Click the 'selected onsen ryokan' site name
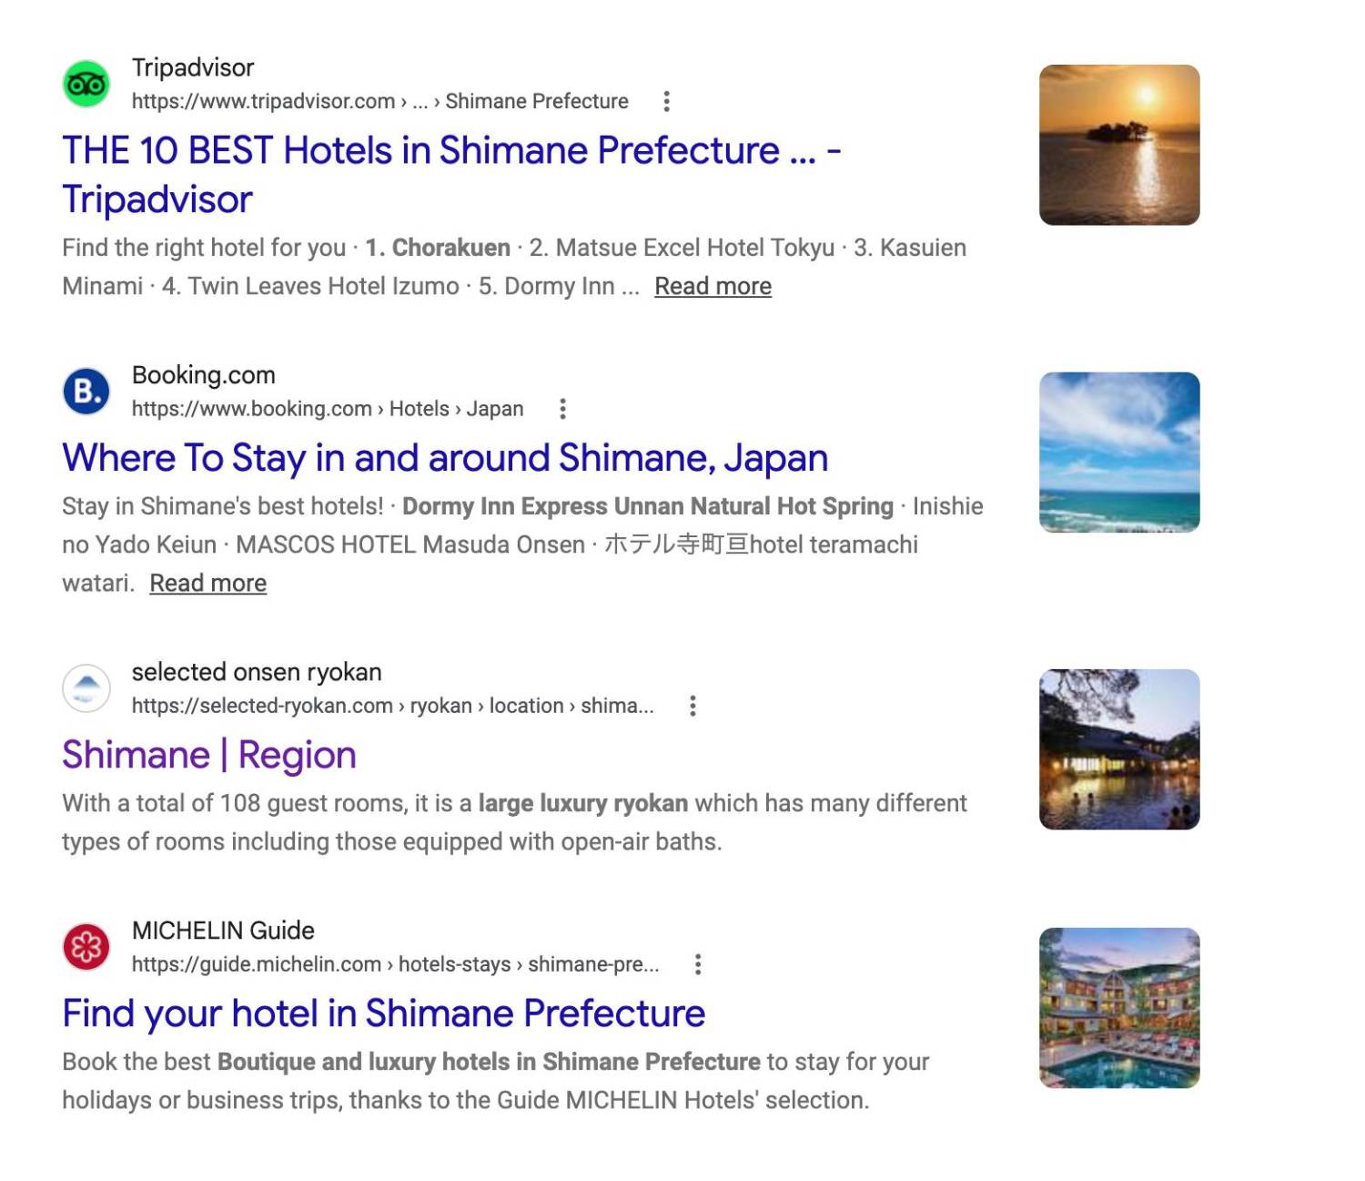The width and height of the screenshot is (1365, 1181). point(257,672)
